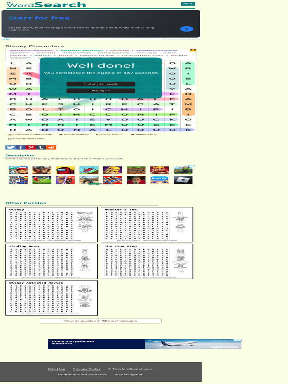288x384 pixels.
Task: Open 'Printable Word Searches' footer link
Action: (x=82, y=375)
